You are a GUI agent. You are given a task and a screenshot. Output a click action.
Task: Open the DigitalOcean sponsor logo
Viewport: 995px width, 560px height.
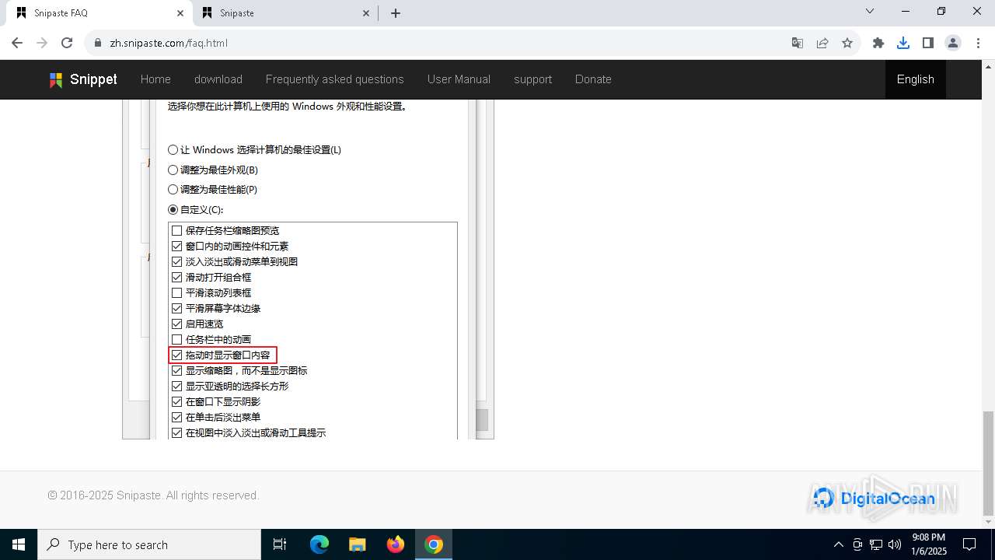coord(875,498)
